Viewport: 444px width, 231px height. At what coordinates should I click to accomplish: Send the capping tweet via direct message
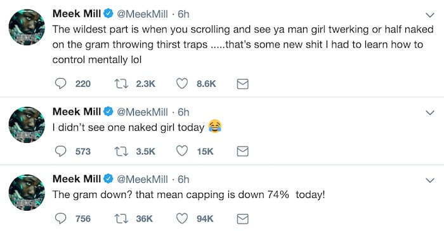(243, 219)
